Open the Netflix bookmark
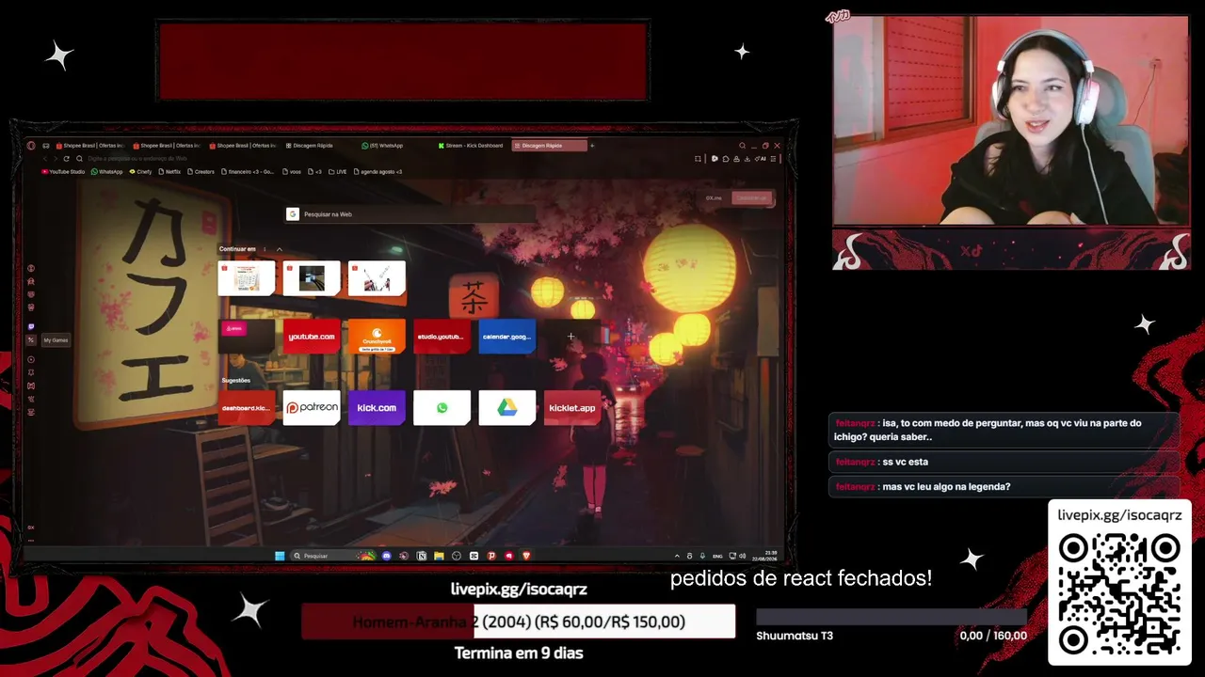The image size is (1205, 677). click(x=169, y=172)
